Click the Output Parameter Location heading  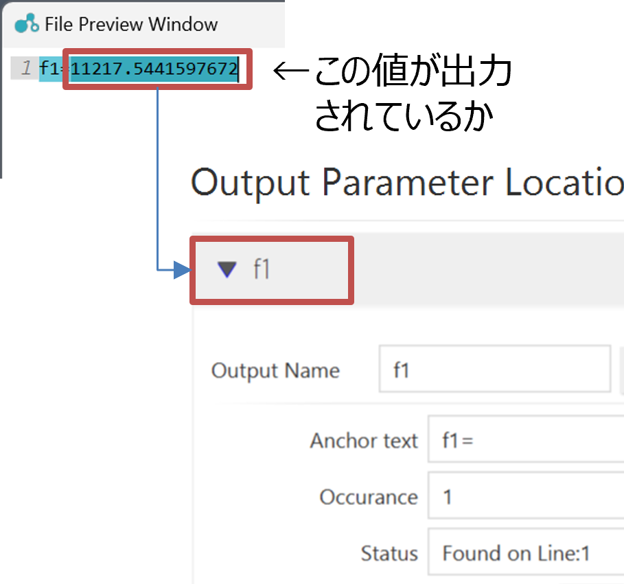tap(406, 184)
